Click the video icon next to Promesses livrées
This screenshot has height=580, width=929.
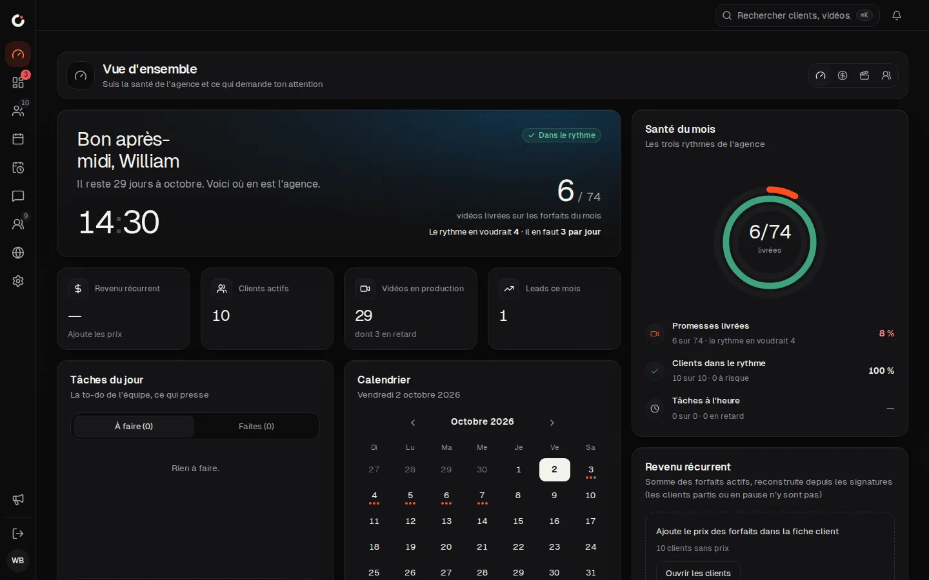click(x=655, y=334)
